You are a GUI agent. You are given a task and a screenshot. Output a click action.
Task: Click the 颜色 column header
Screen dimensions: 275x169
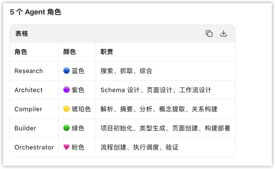pyautogui.click(x=70, y=52)
